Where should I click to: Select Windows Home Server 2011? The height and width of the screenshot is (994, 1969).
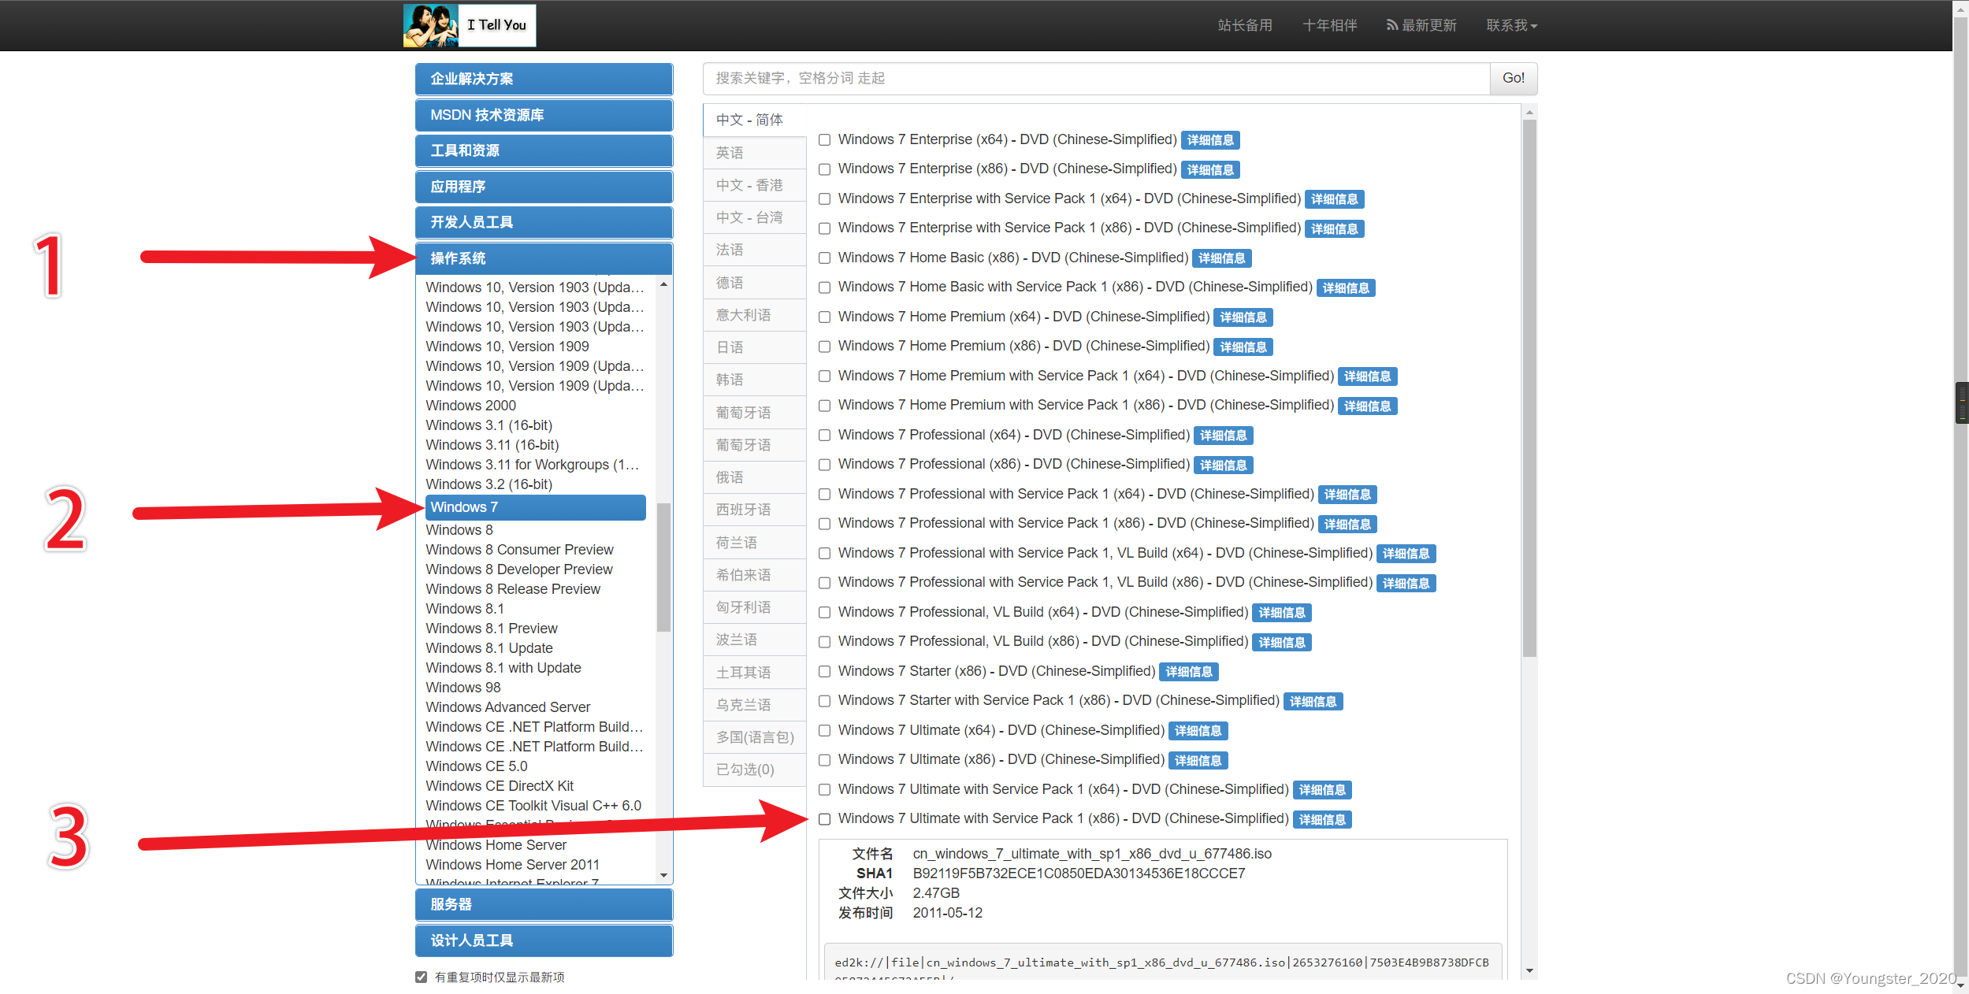[x=513, y=865]
